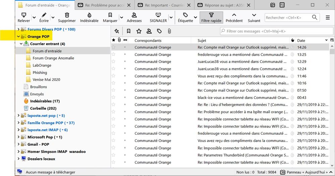
Task: Open SIGNALER dropdown arrow
Action: [171, 17]
